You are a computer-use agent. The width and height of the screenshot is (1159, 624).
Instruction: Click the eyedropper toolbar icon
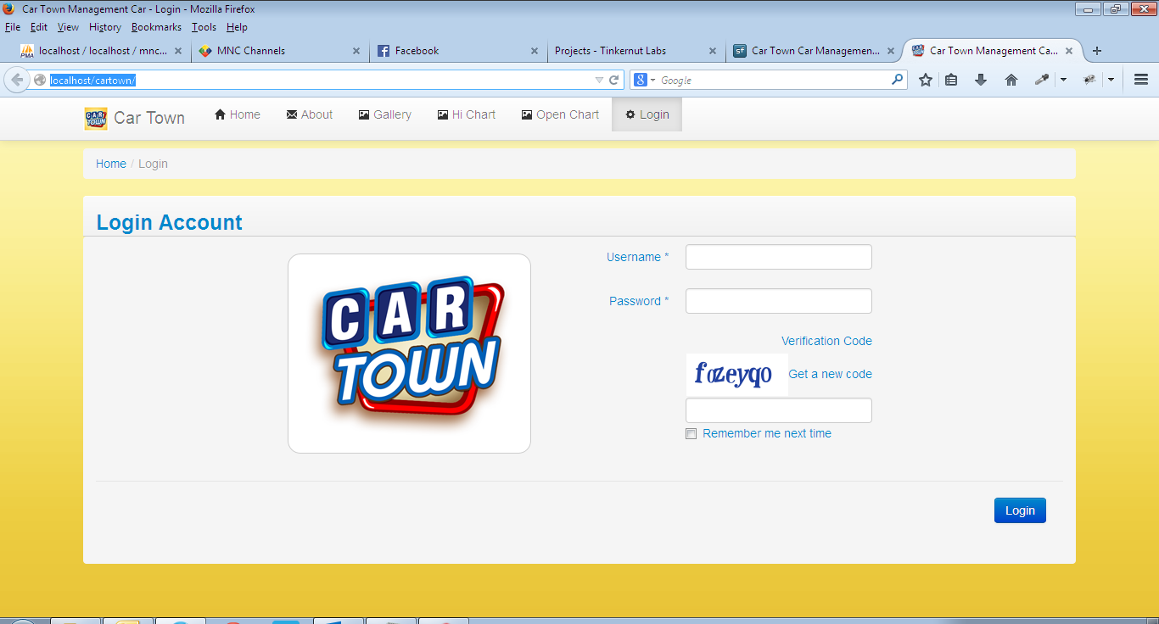1041,79
